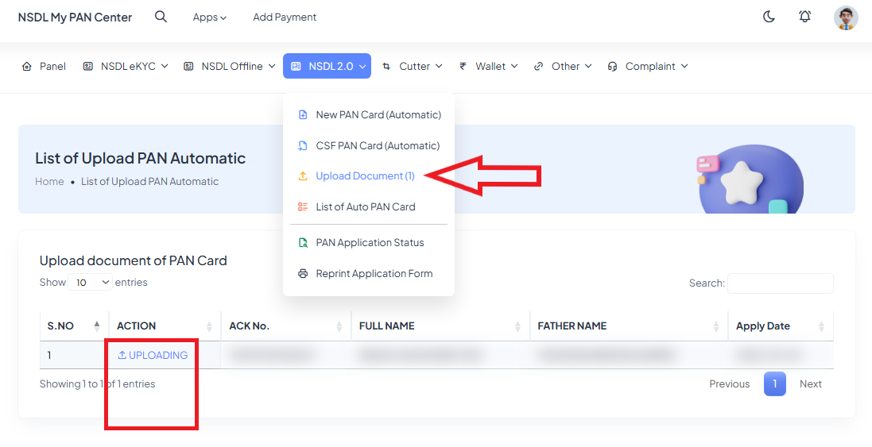
Task: Click the Other link chain icon
Action: (538, 66)
